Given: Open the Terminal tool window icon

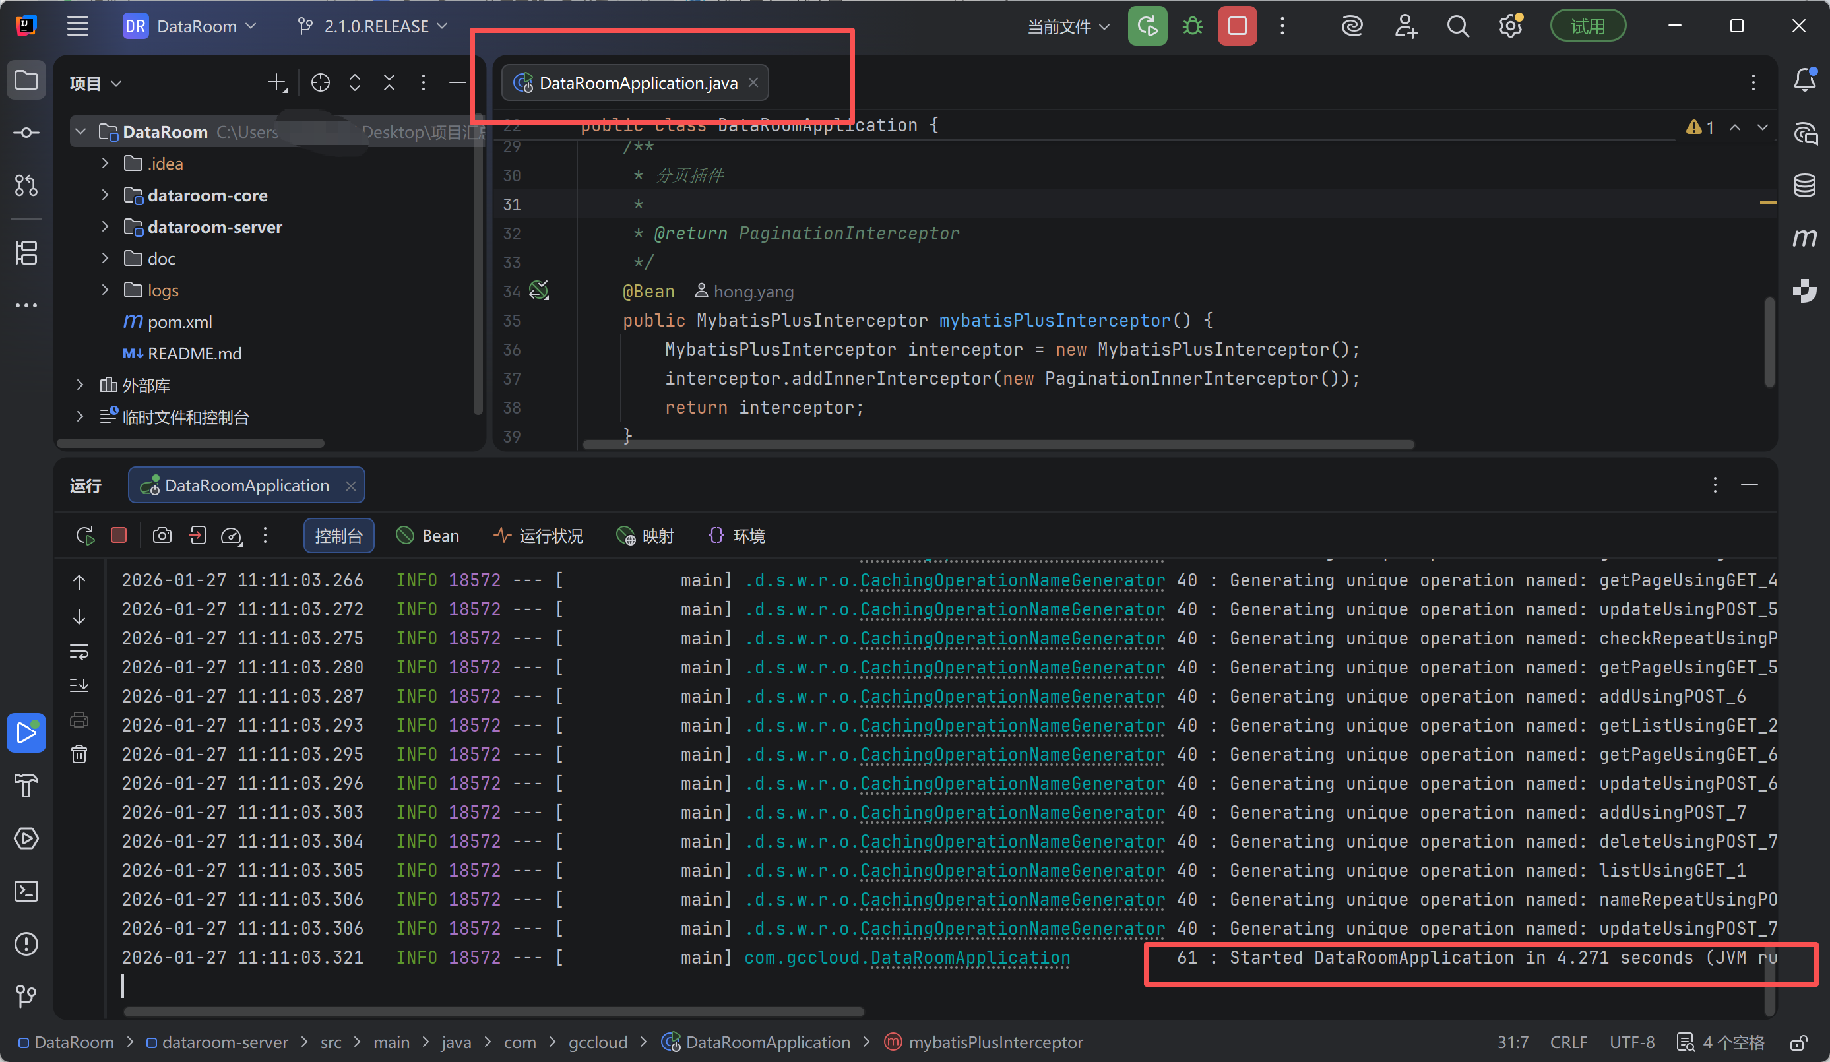Looking at the screenshot, I should click(27, 891).
